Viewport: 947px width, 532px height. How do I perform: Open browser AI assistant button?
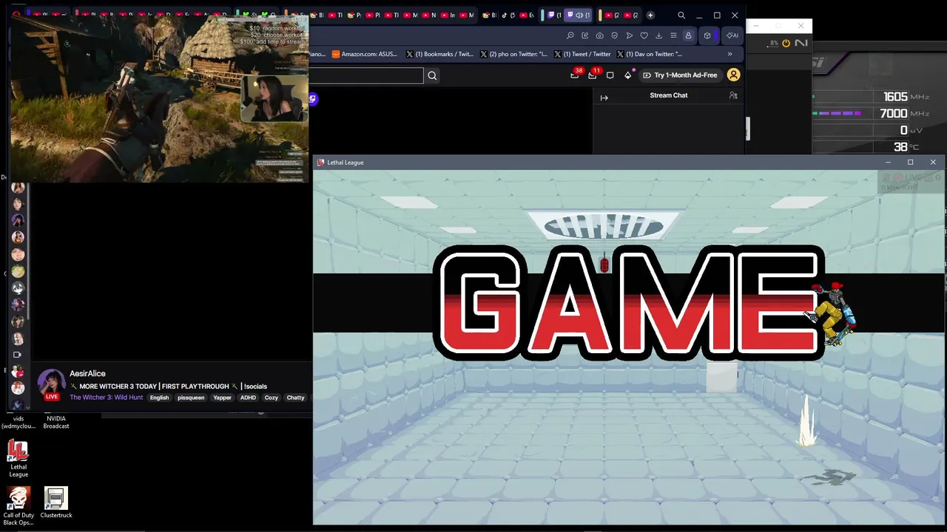(x=732, y=35)
